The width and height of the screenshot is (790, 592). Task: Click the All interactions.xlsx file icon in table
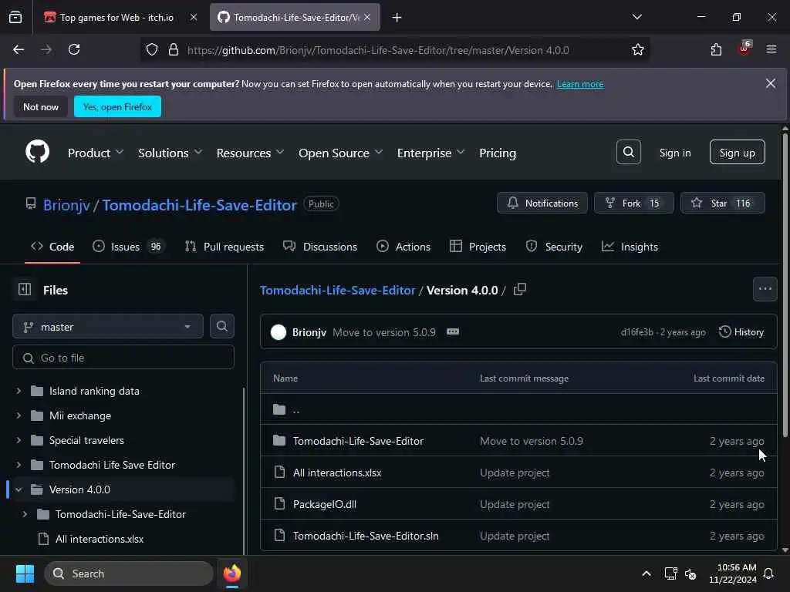279,473
